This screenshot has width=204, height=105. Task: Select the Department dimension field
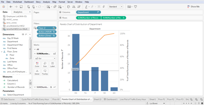[x=12, y=42]
